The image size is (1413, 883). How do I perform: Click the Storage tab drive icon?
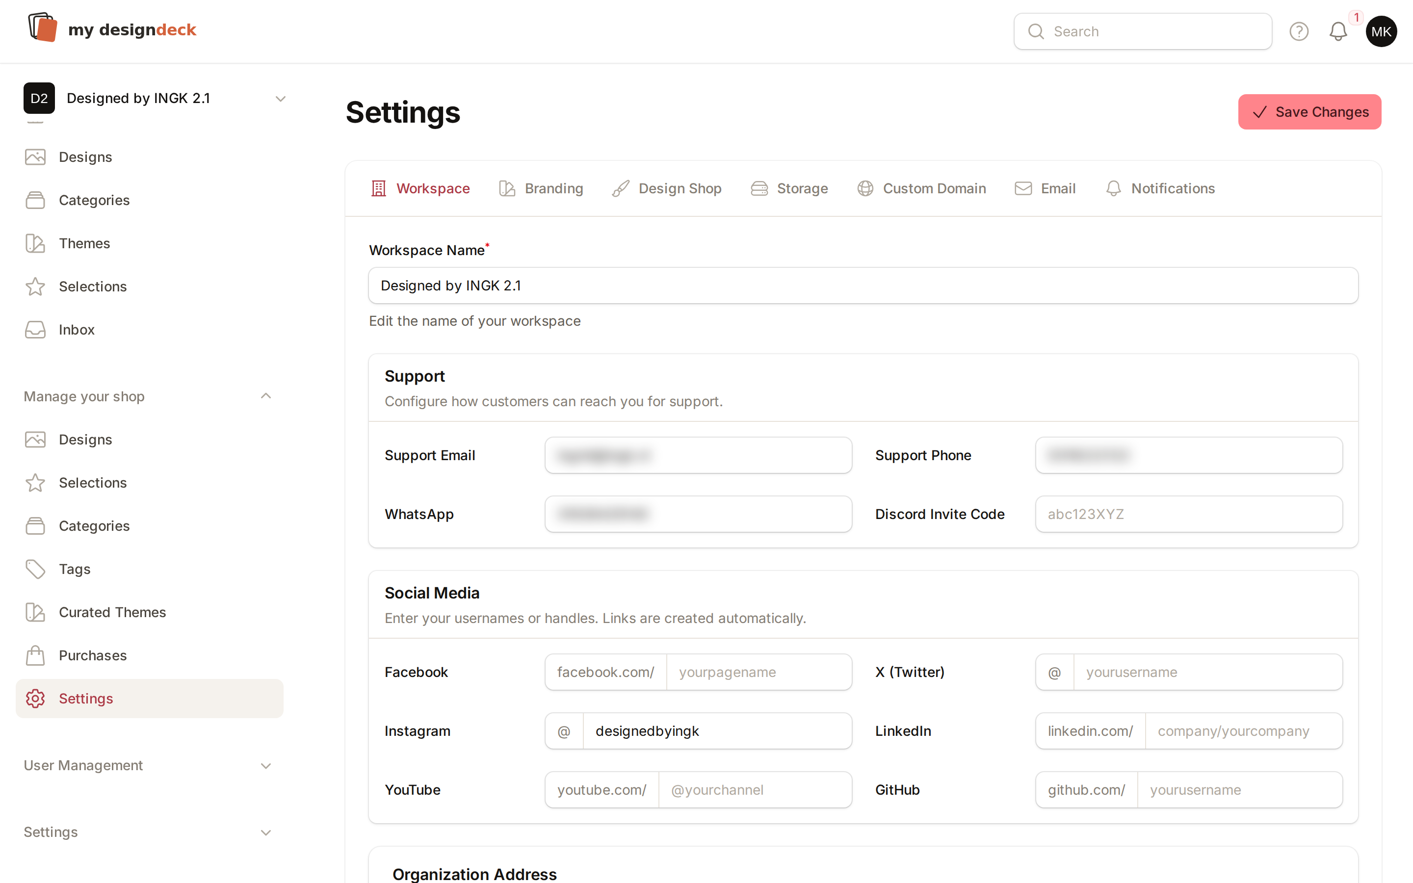click(x=759, y=189)
